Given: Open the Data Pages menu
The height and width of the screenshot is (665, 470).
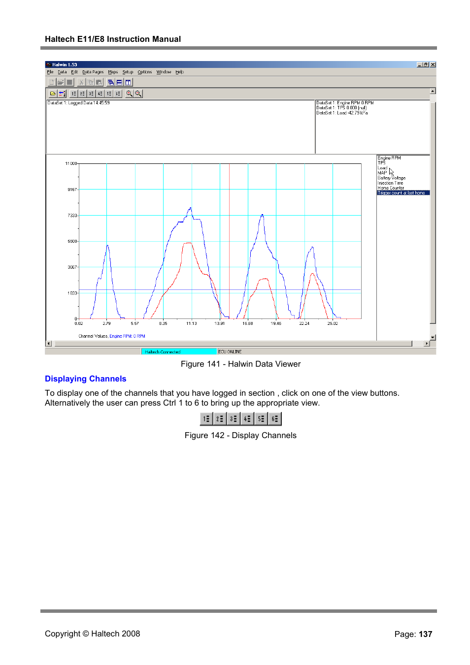Looking at the screenshot, I should pos(93,72).
